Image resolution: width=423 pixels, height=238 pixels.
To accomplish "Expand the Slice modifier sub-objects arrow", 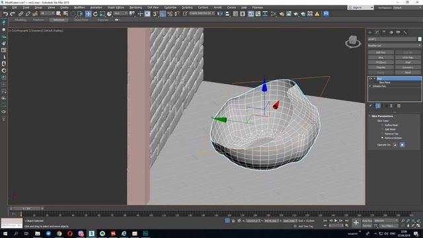I will click(x=375, y=79).
